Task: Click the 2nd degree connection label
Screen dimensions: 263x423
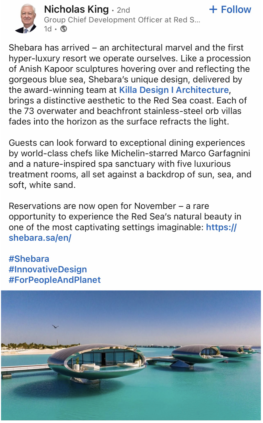Action: pyautogui.click(x=123, y=10)
